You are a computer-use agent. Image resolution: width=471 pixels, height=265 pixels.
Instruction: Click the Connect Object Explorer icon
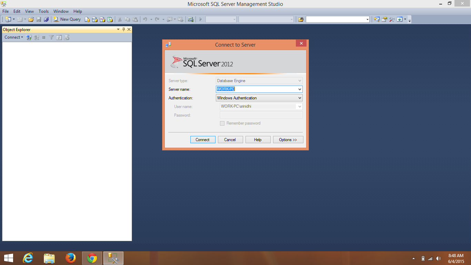click(x=29, y=37)
